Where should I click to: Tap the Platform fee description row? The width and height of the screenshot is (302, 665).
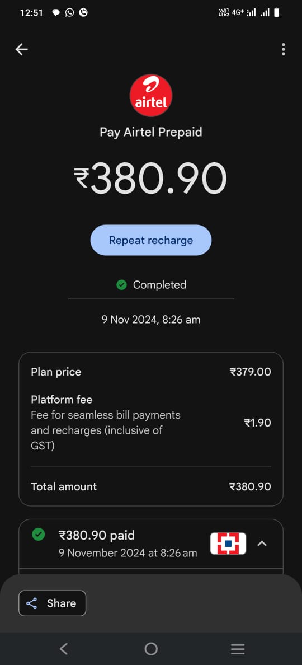click(x=151, y=423)
